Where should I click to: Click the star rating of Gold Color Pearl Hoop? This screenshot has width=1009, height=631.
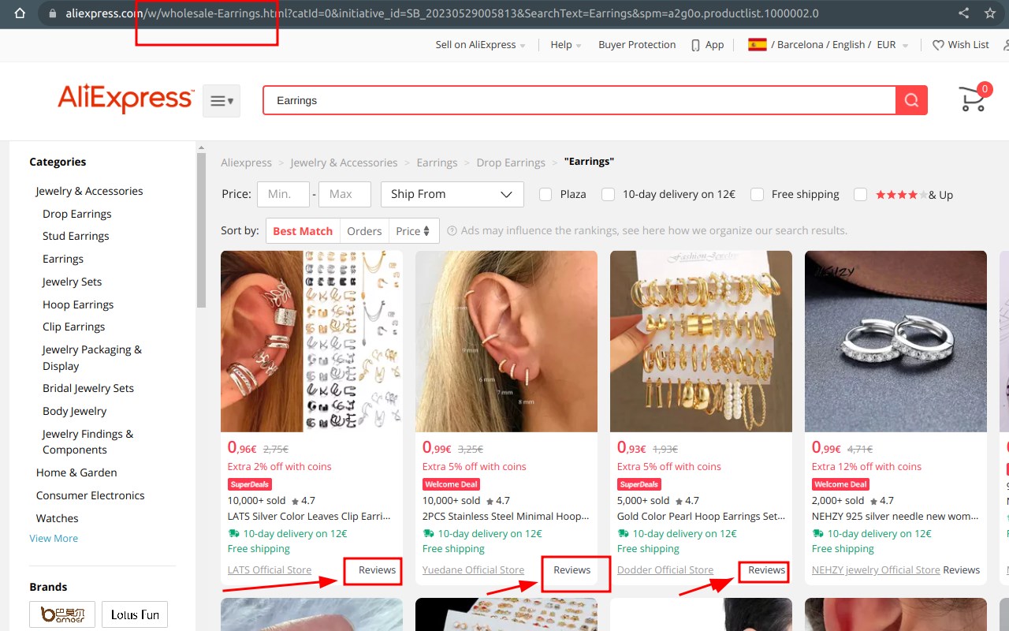pos(686,501)
